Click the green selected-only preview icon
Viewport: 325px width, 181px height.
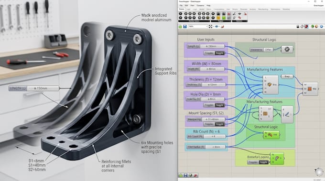point(313,27)
